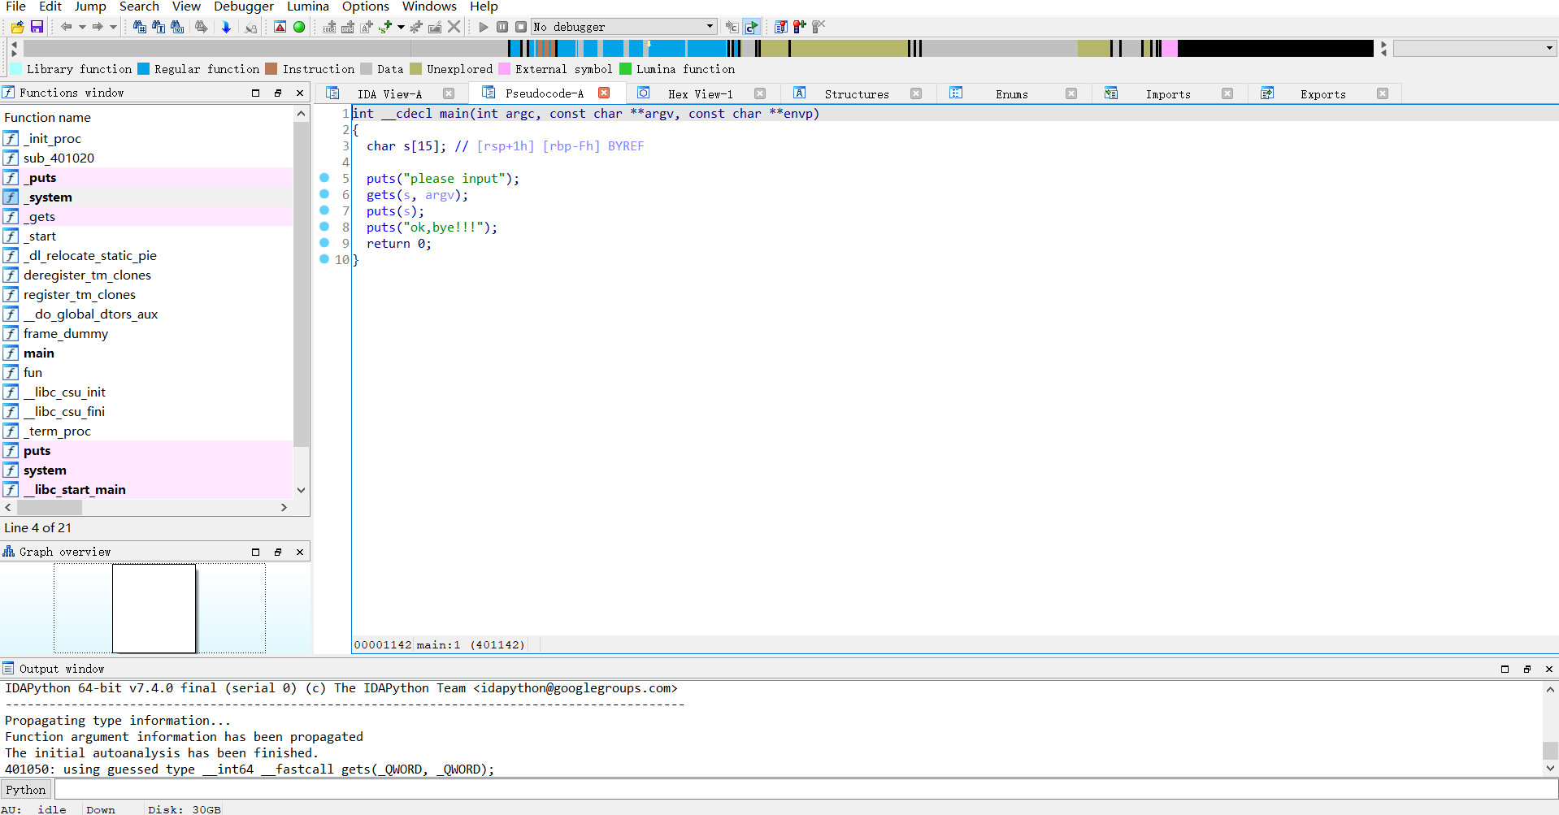Click the red warning triangle toolbar icon

tap(280, 27)
